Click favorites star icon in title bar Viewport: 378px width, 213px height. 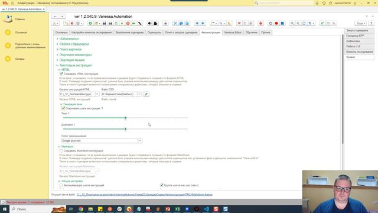[331, 3]
